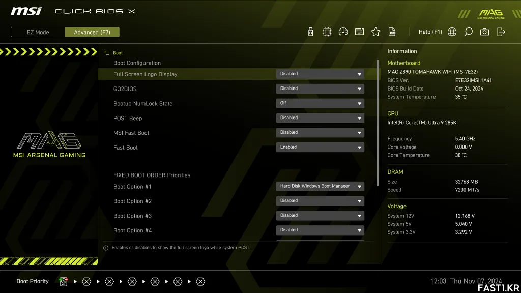Image resolution: width=521 pixels, height=293 pixels.
Task: Open the CPU chip settings icon
Action: (x=327, y=32)
